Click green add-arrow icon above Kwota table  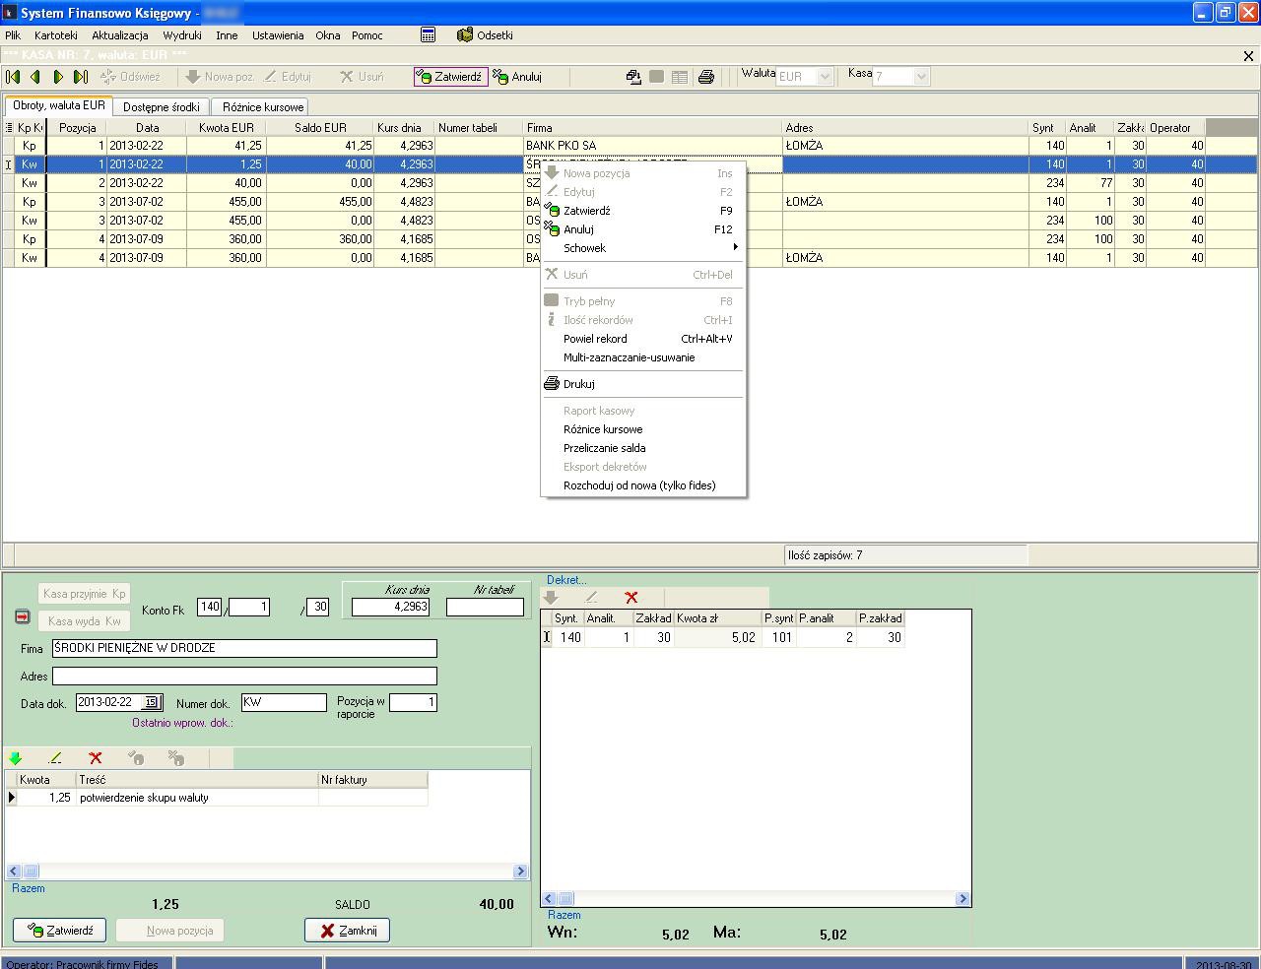(16, 758)
